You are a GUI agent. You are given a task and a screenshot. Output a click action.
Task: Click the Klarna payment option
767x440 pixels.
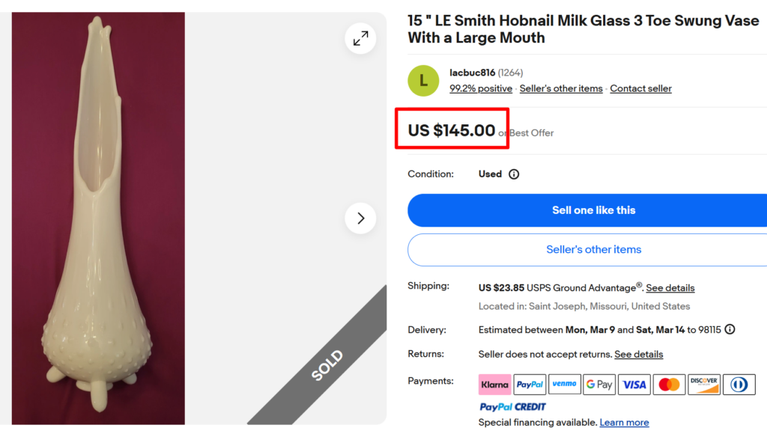pos(494,384)
